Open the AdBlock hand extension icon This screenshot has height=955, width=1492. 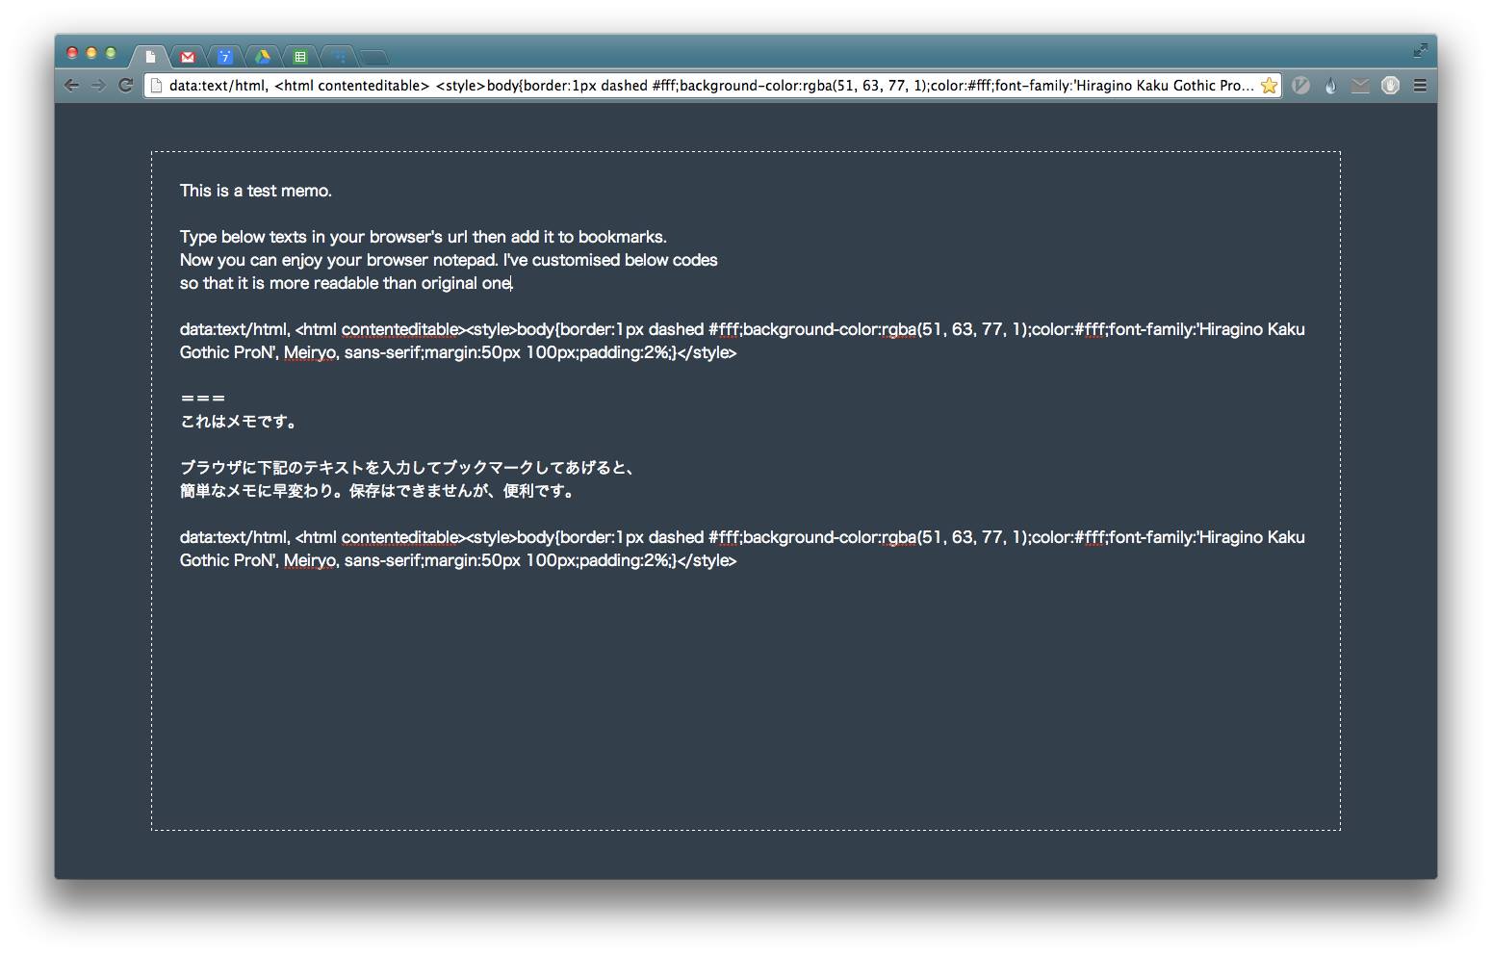tap(1390, 86)
